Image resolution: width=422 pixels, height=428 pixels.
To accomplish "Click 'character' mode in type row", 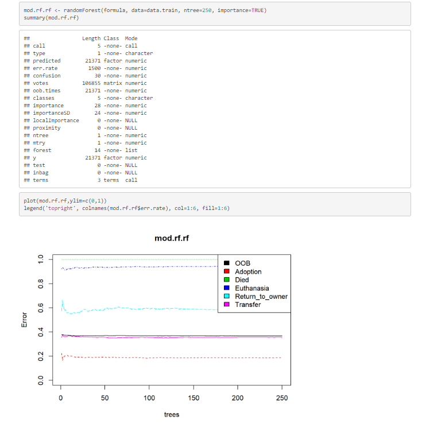I will (139, 53).
